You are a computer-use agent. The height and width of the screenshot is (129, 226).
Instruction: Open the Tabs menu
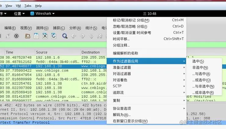tap(28, 6)
